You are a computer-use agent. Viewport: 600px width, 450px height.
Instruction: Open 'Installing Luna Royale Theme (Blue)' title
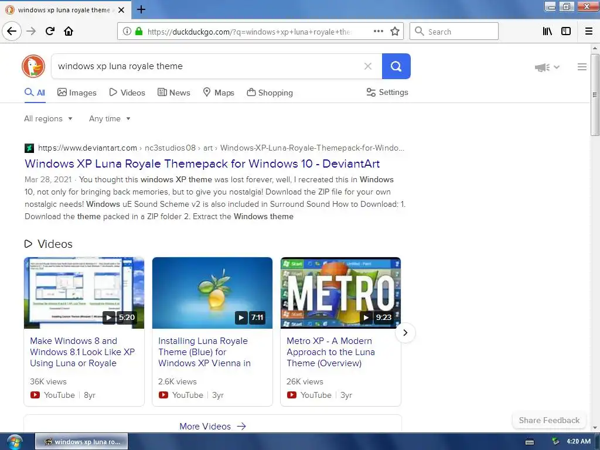[x=204, y=352]
